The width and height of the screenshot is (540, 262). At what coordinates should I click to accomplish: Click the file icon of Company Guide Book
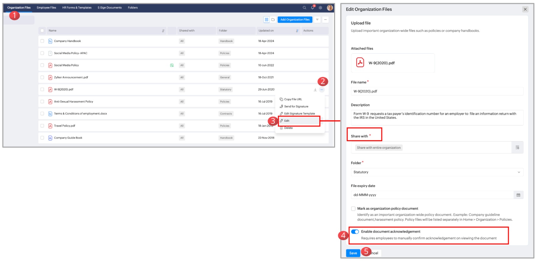(50, 138)
